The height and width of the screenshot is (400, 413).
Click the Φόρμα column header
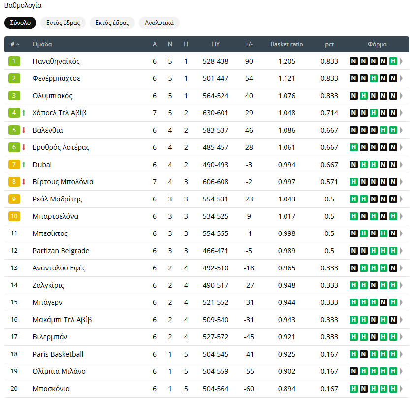[377, 44]
